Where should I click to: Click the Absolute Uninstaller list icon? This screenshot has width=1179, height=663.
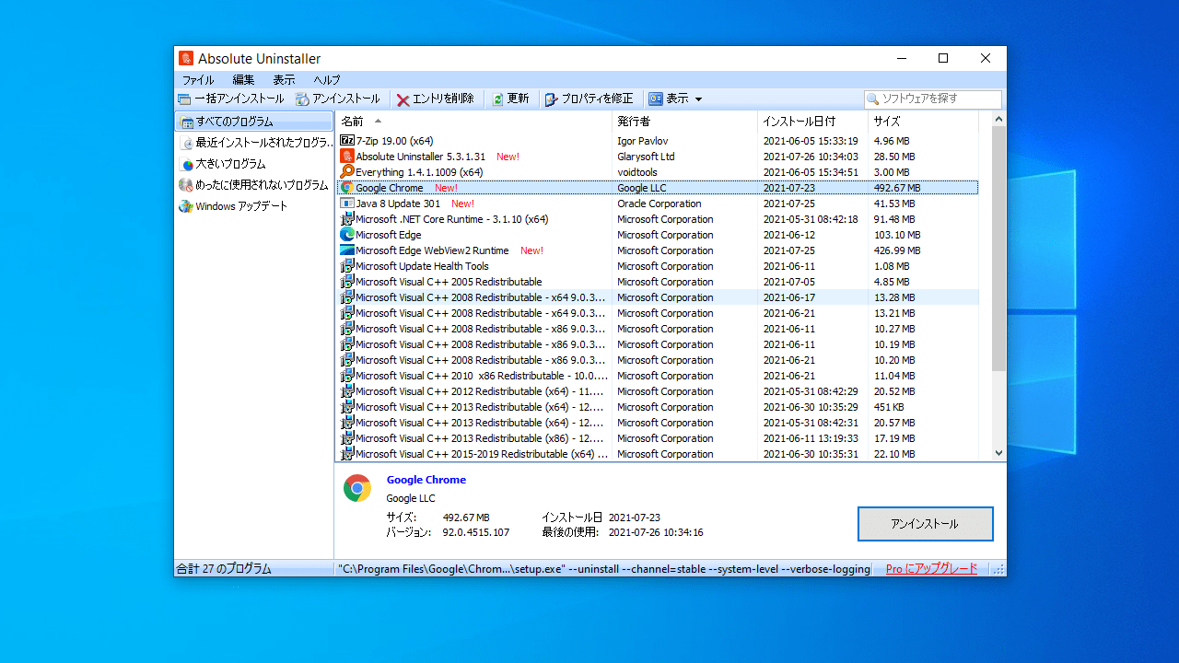347,157
